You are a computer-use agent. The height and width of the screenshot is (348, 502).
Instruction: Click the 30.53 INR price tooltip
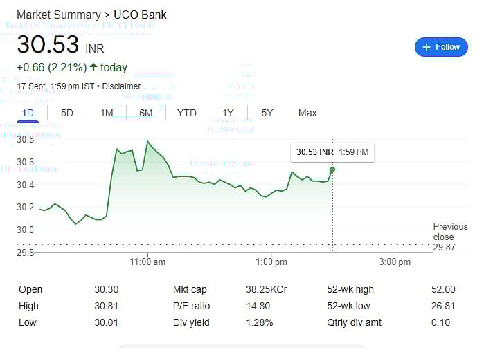point(332,152)
